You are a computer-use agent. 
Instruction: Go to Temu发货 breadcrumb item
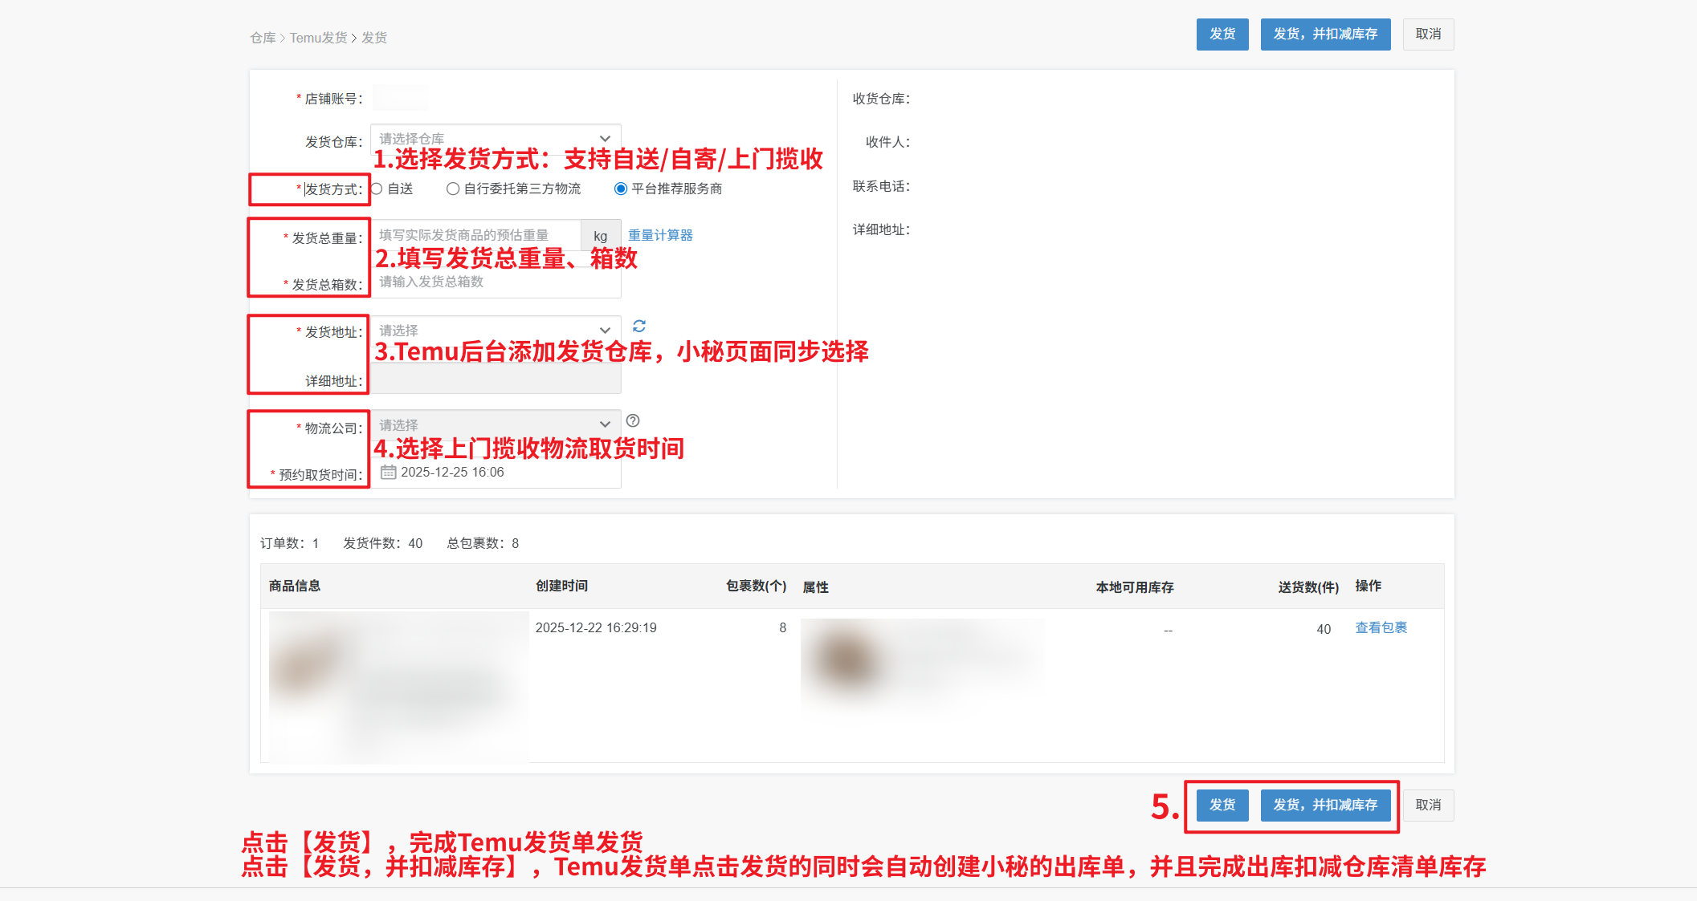318,38
